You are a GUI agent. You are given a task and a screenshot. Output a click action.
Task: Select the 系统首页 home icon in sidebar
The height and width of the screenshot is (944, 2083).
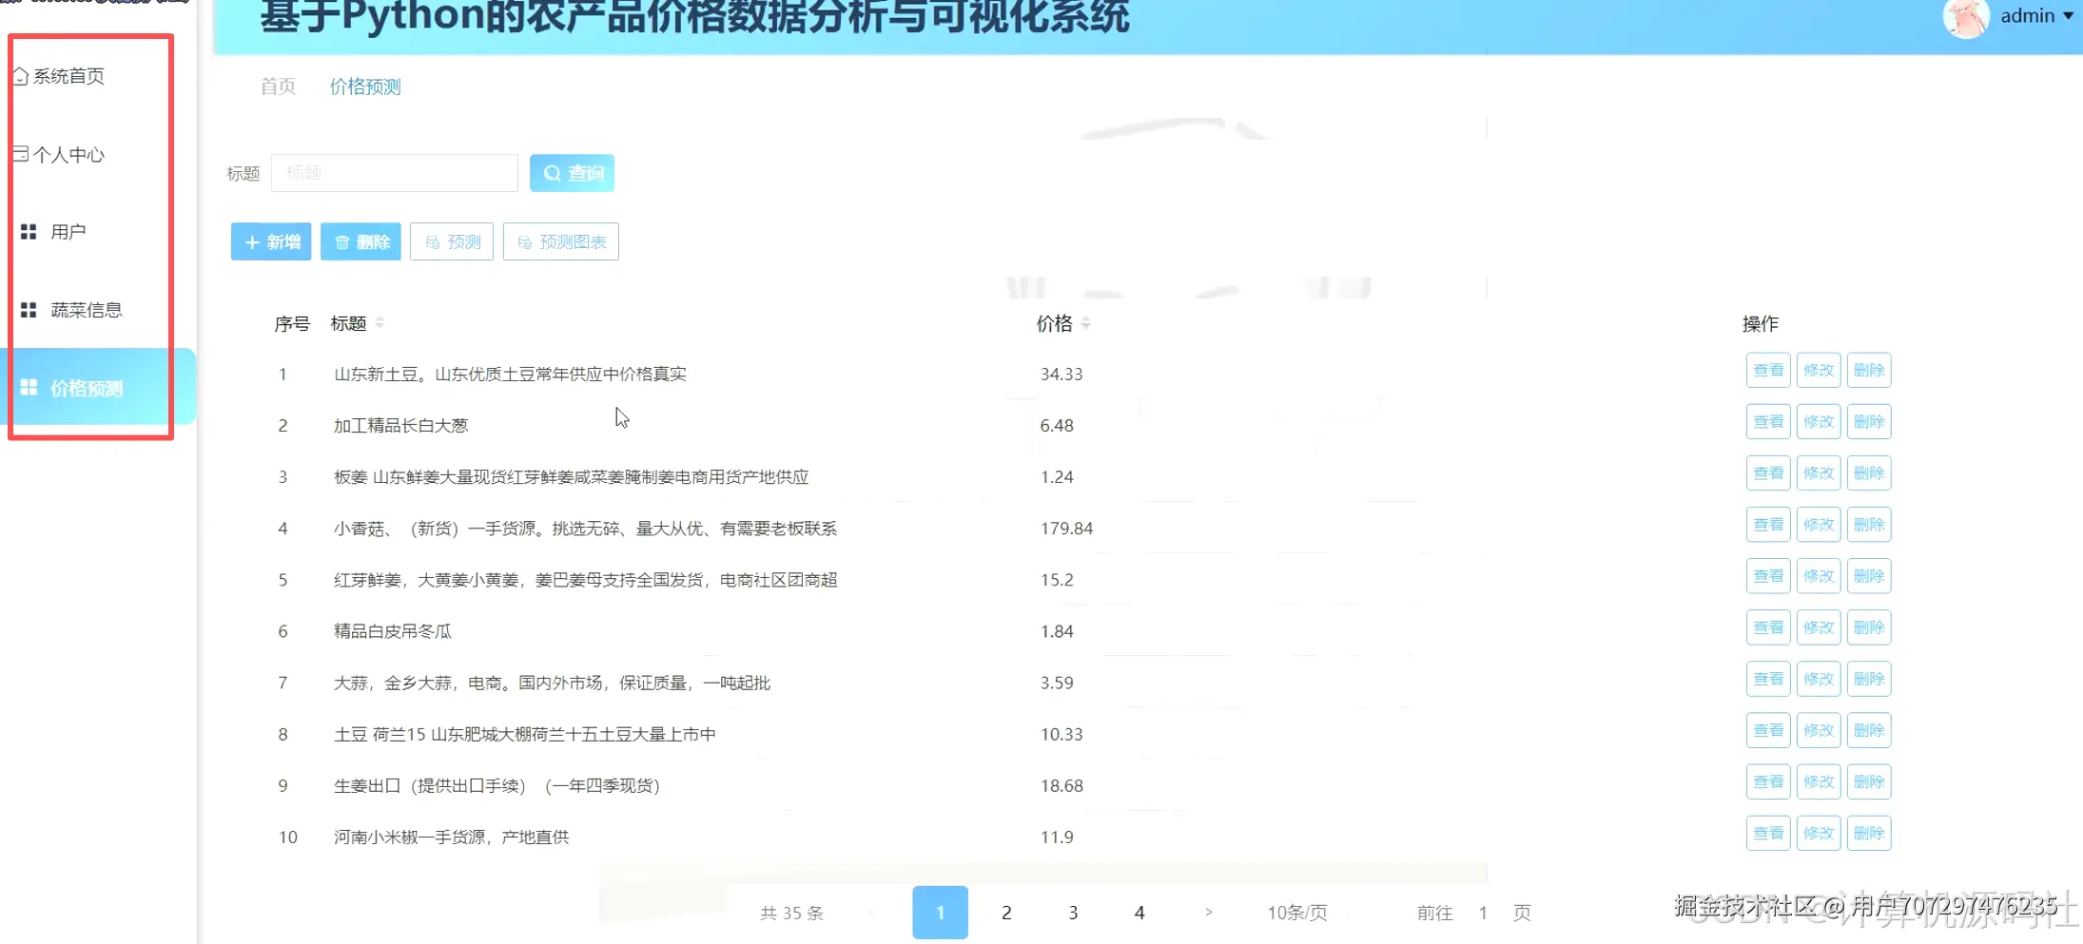21,76
